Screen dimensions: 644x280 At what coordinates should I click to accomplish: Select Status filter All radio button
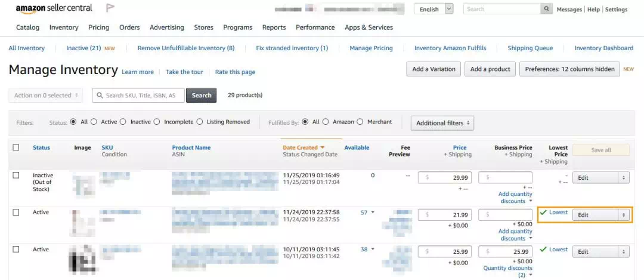[x=73, y=122]
